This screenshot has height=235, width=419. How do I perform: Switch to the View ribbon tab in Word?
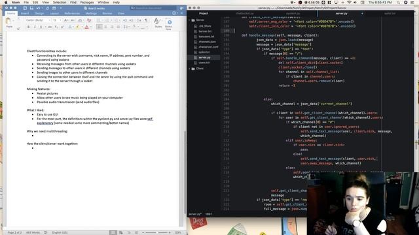pyautogui.click(x=121, y=13)
